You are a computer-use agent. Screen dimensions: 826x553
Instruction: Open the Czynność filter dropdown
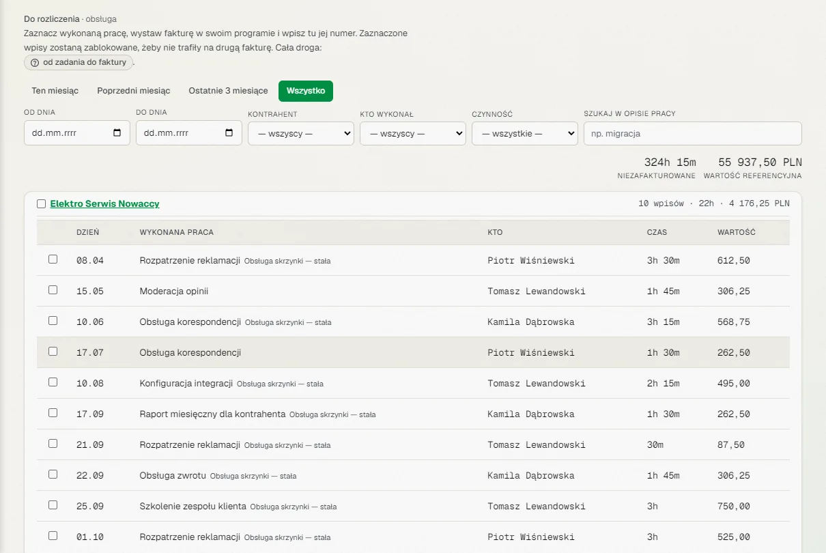[x=525, y=133]
